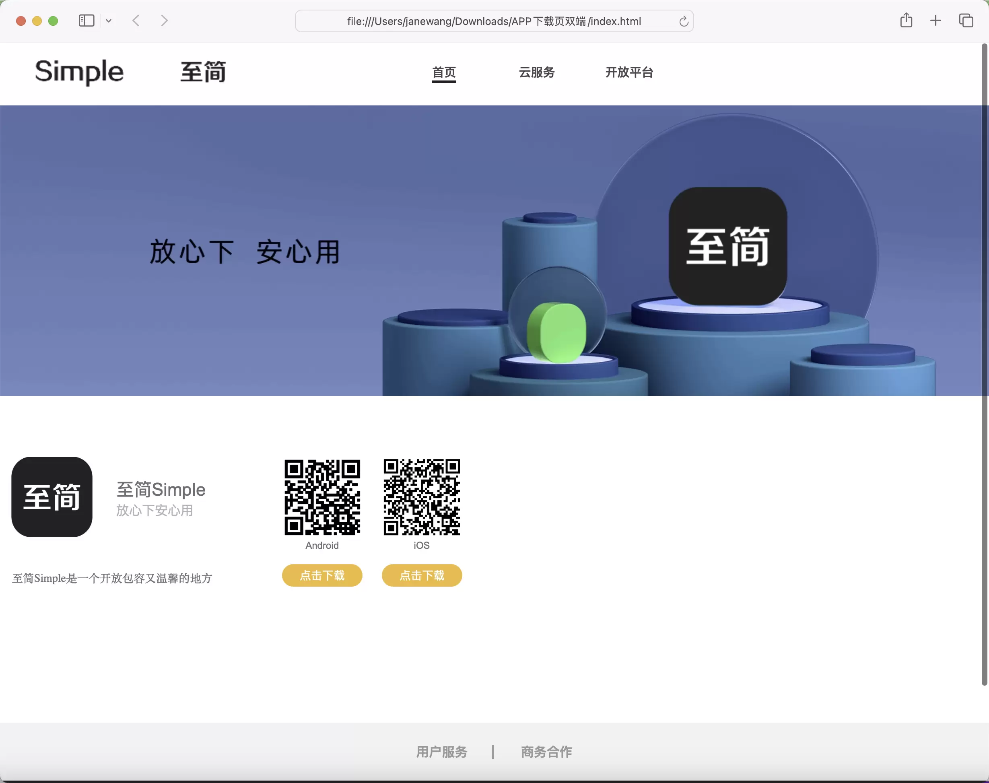Focus the address bar showing index.html
Viewport: 989px width, 783px height.
pos(494,21)
